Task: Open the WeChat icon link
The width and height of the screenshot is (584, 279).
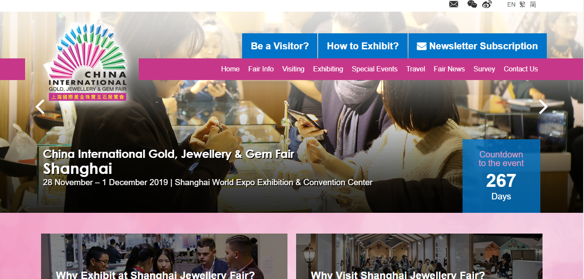Action: pyautogui.click(x=472, y=4)
